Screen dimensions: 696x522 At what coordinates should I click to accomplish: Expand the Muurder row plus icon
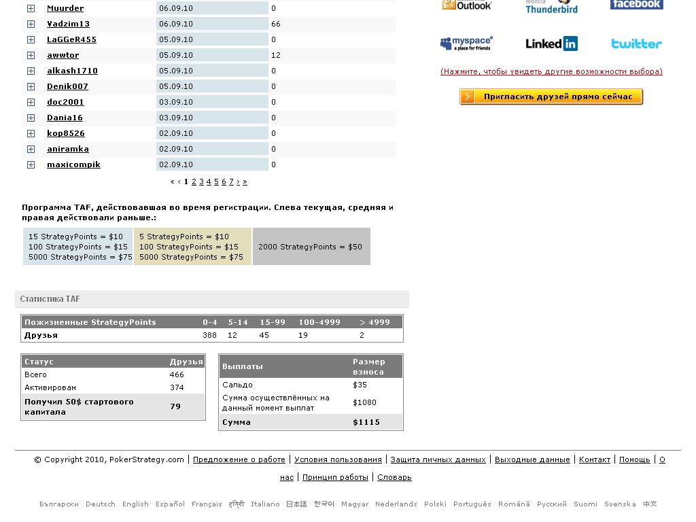[x=31, y=8]
